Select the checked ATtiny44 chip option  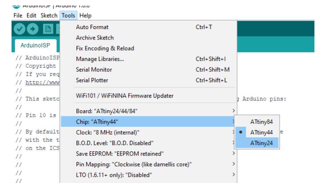[257, 132]
